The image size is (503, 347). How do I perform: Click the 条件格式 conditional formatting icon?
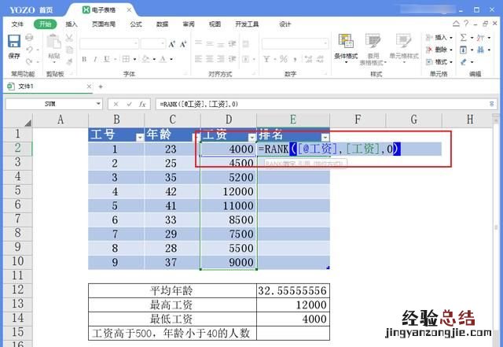[x=345, y=44]
